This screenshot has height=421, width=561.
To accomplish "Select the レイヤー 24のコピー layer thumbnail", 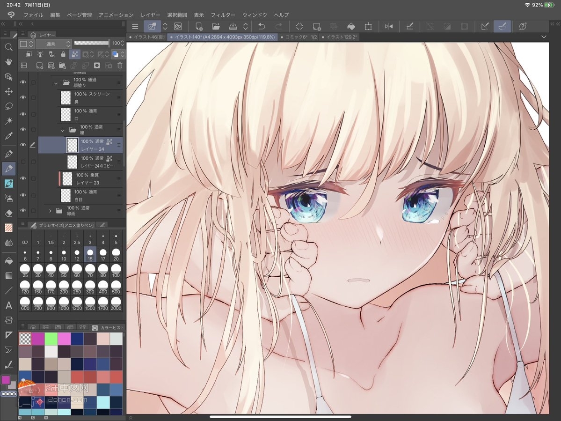I will click(72, 162).
